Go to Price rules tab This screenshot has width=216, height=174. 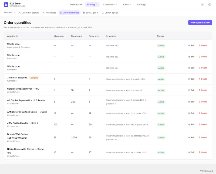pos(49,13)
